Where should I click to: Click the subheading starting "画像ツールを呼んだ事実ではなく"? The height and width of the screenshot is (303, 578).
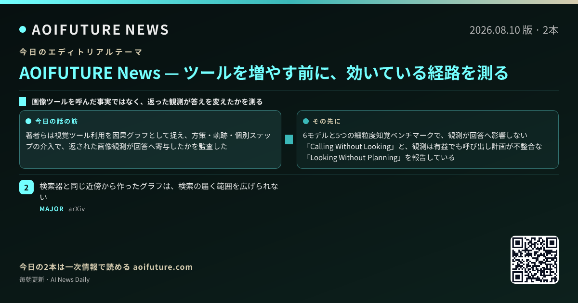pyautogui.click(x=147, y=101)
